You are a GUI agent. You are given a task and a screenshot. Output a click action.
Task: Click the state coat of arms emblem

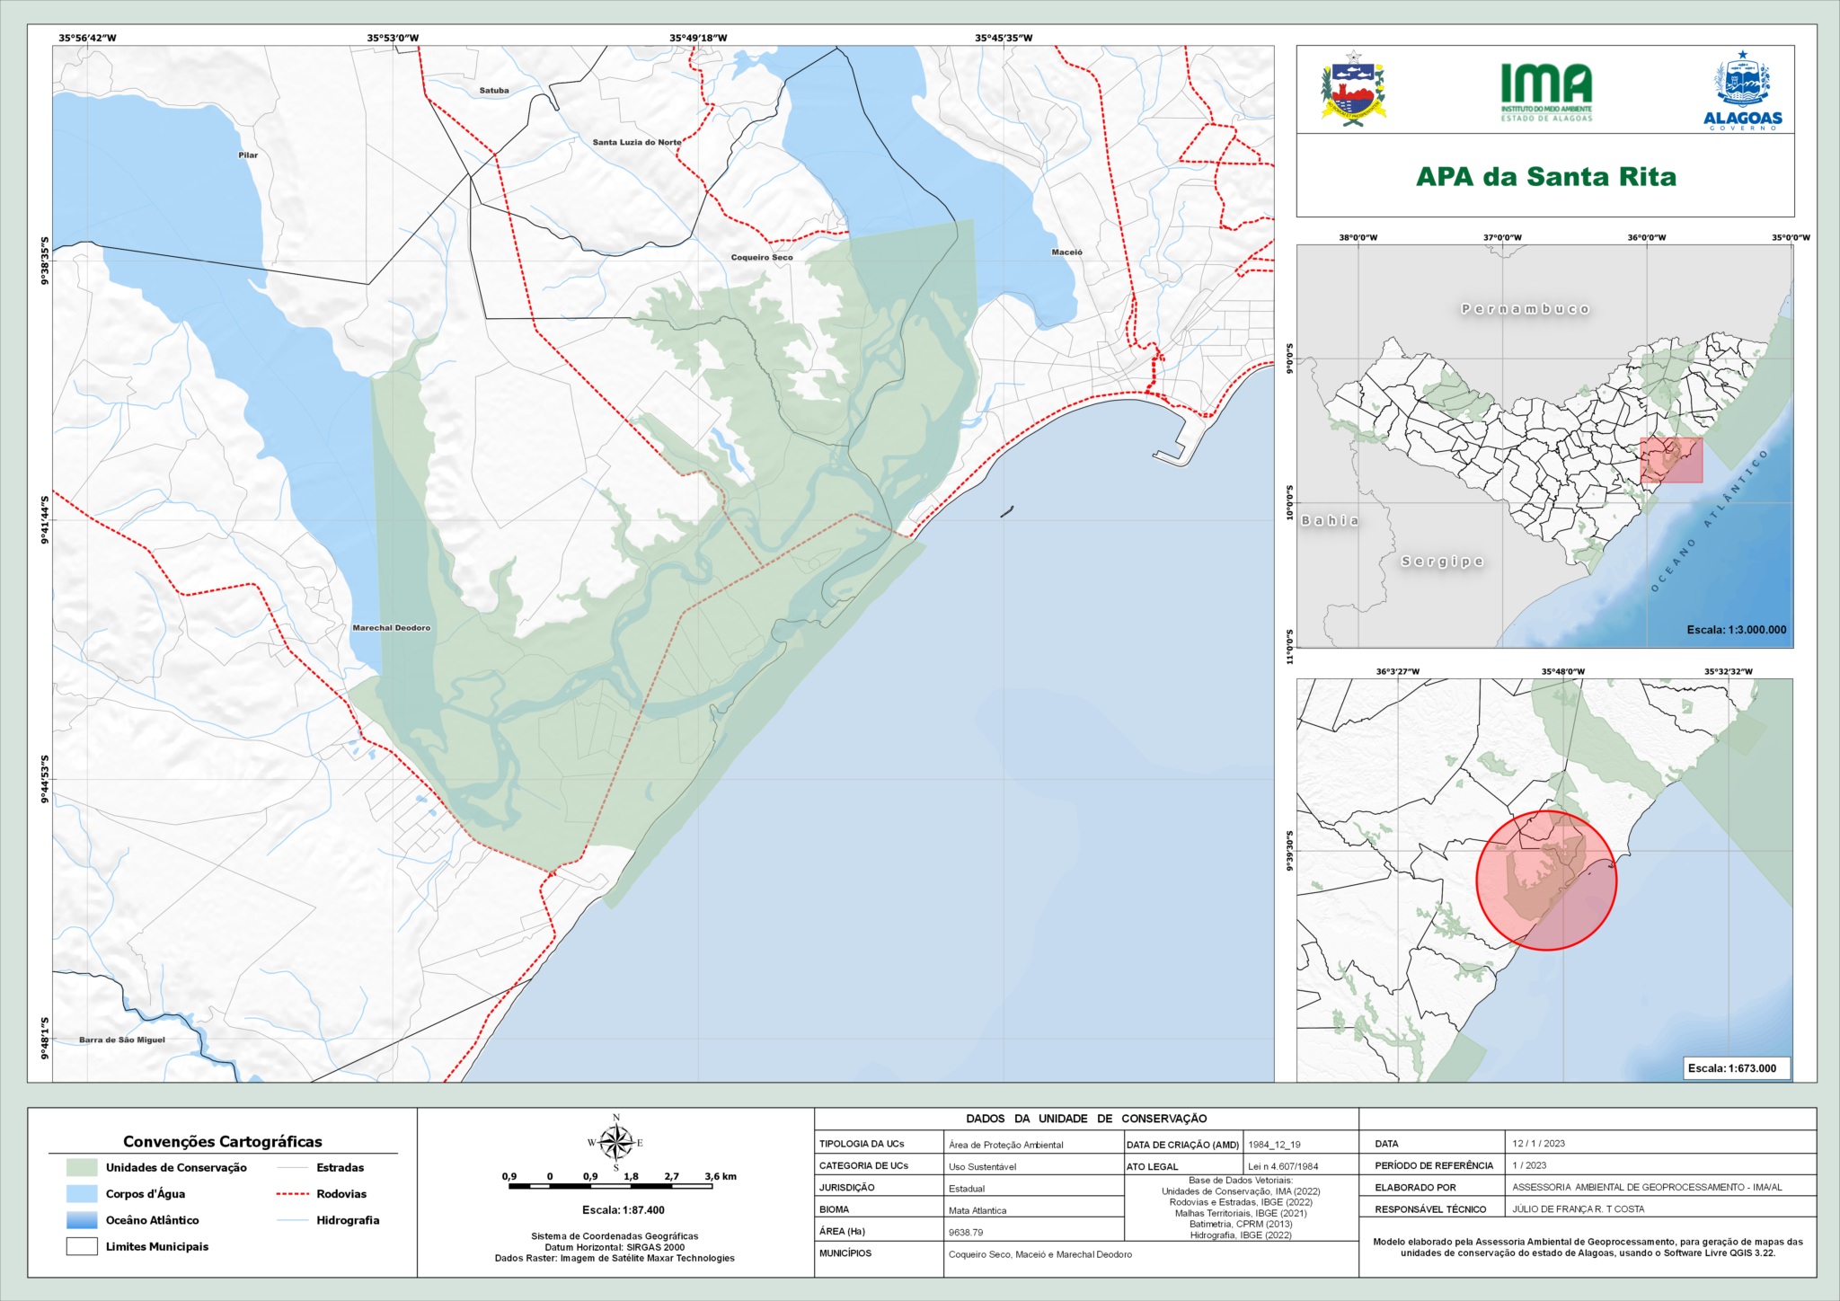1353,89
